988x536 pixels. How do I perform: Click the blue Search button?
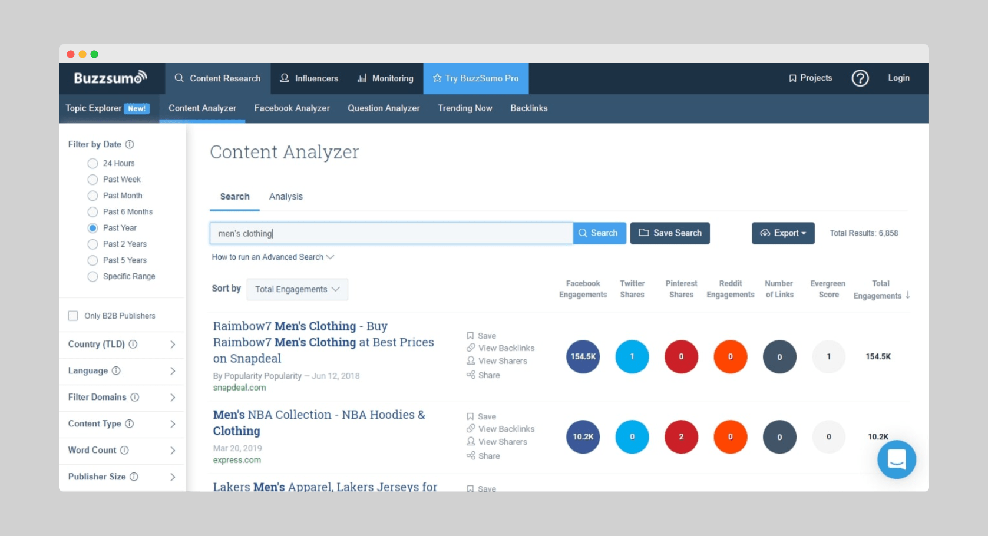[599, 233]
